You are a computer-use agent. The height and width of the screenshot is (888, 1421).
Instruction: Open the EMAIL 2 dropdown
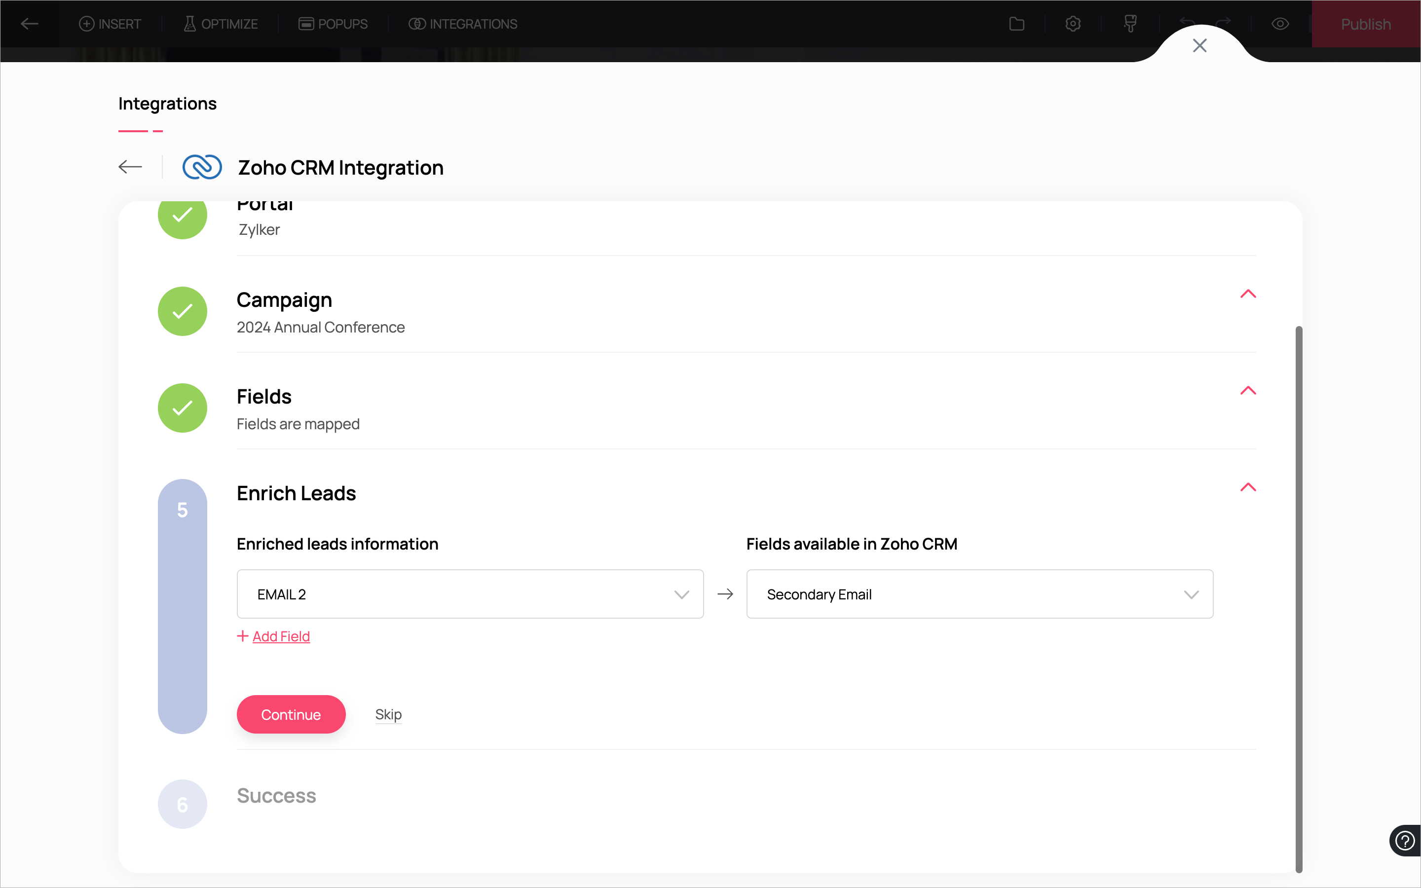[x=470, y=594]
